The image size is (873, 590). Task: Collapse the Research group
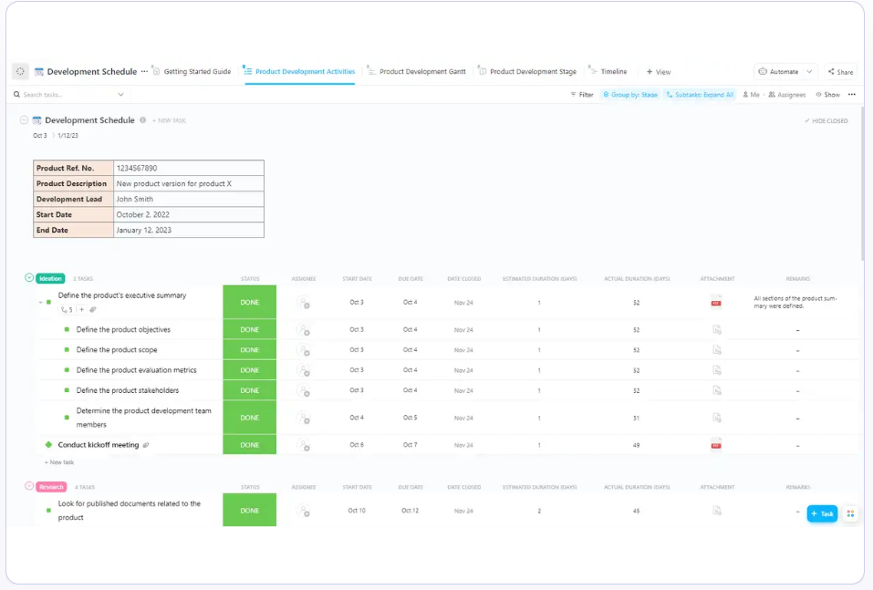29,486
